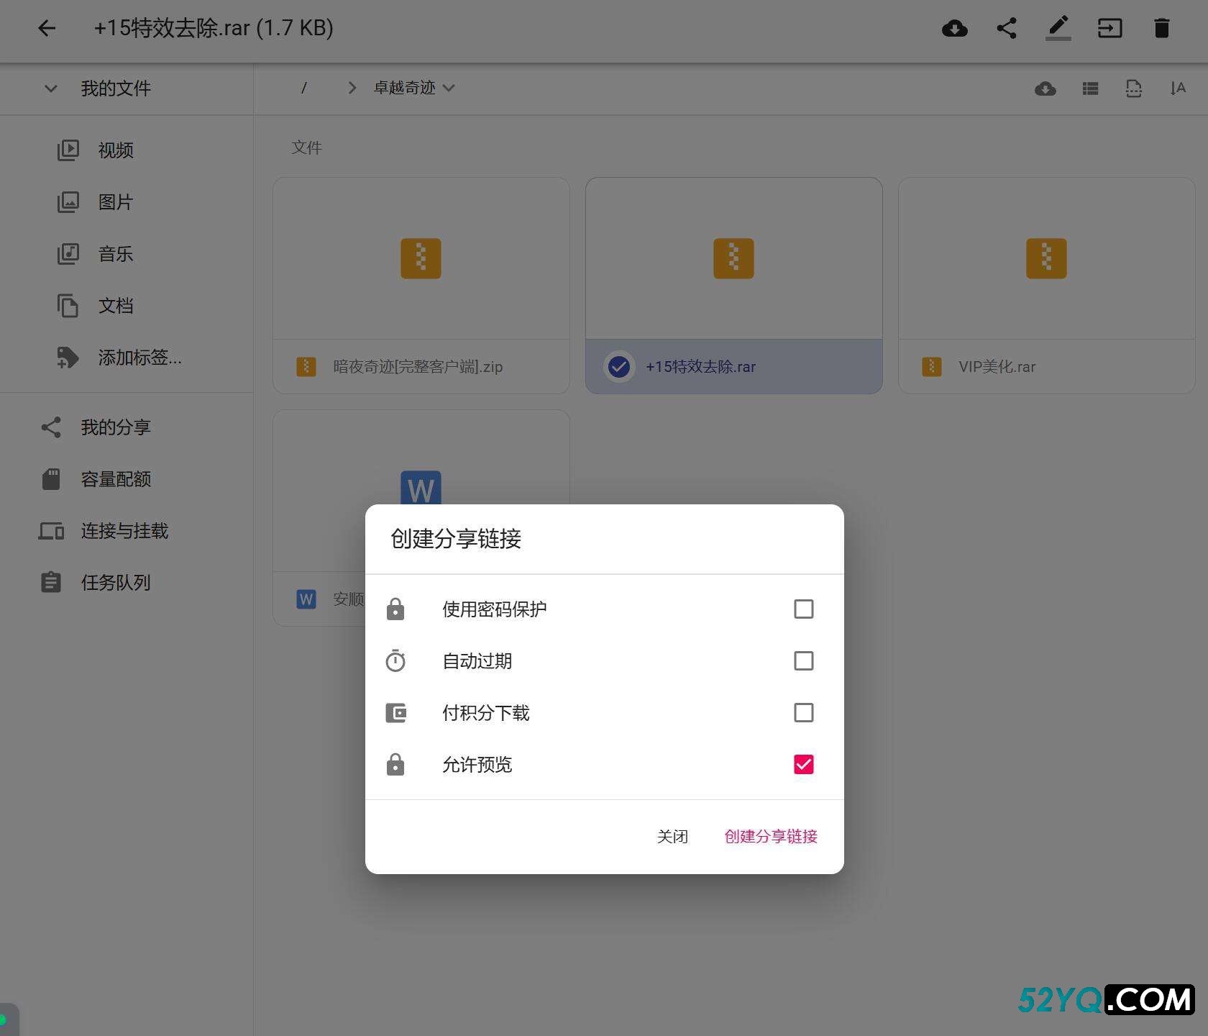Click the share icon in top toolbar
The image size is (1208, 1036).
(x=1006, y=28)
